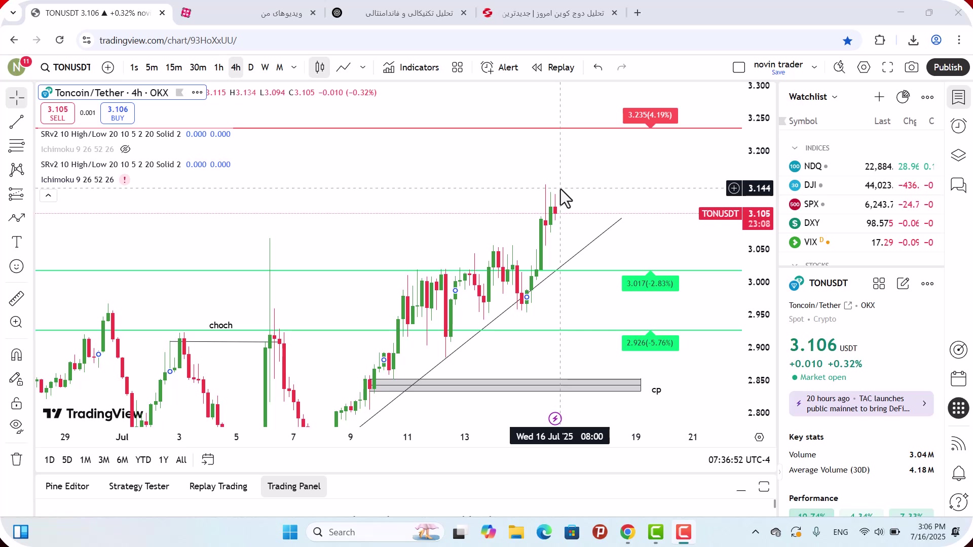Image resolution: width=973 pixels, height=547 pixels.
Task: Select the YTD date range
Action: 143,460
